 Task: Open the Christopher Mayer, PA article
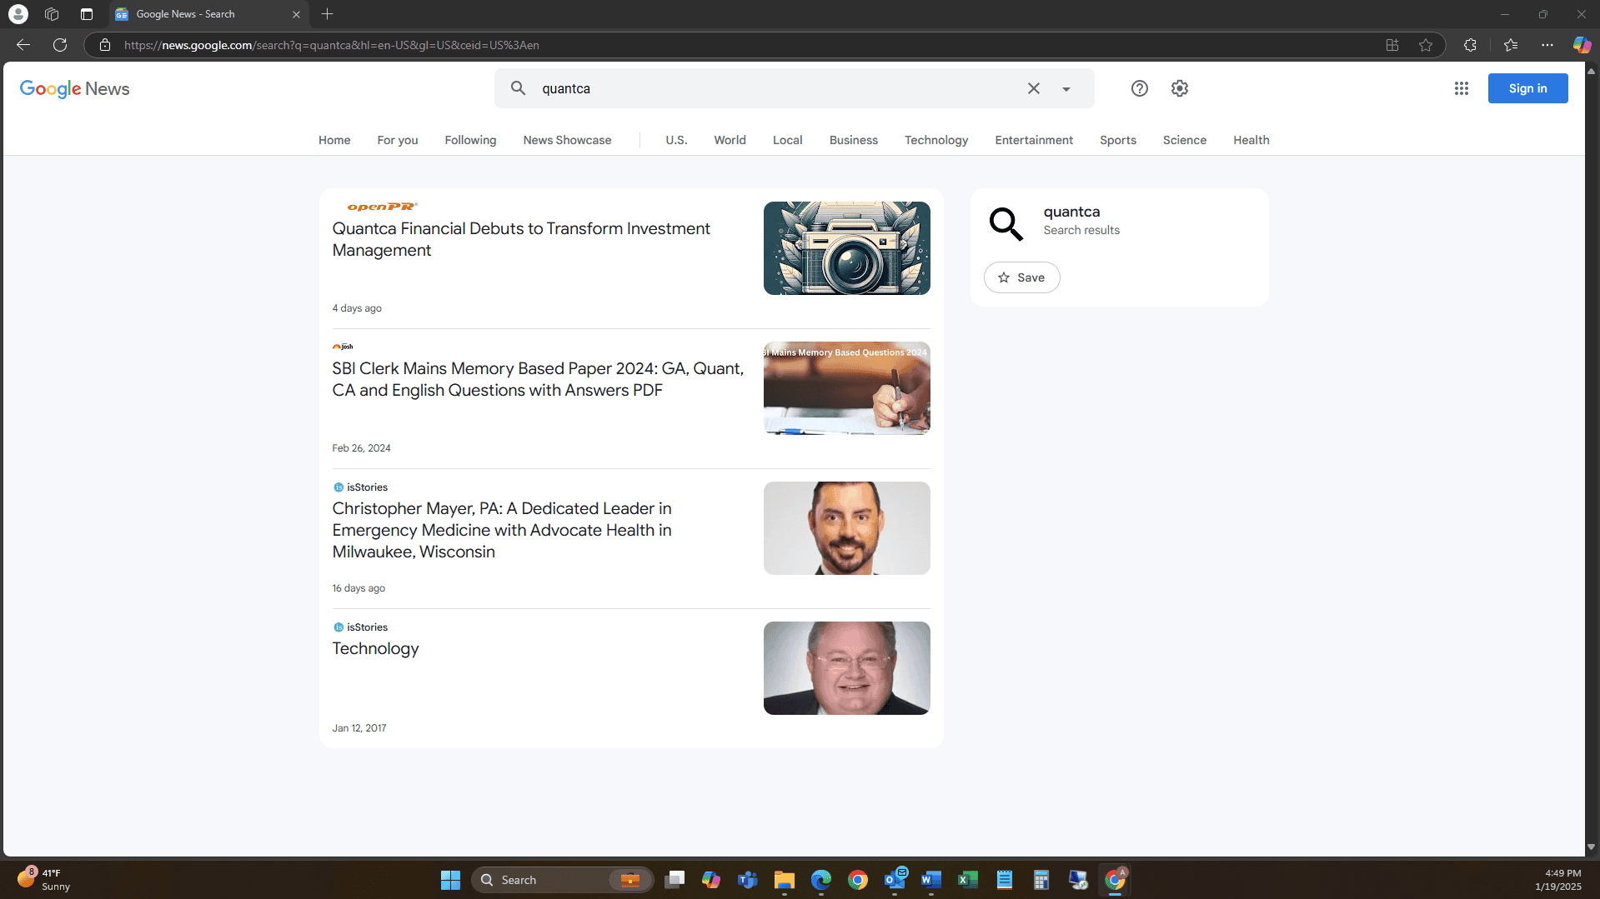click(502, 530)
